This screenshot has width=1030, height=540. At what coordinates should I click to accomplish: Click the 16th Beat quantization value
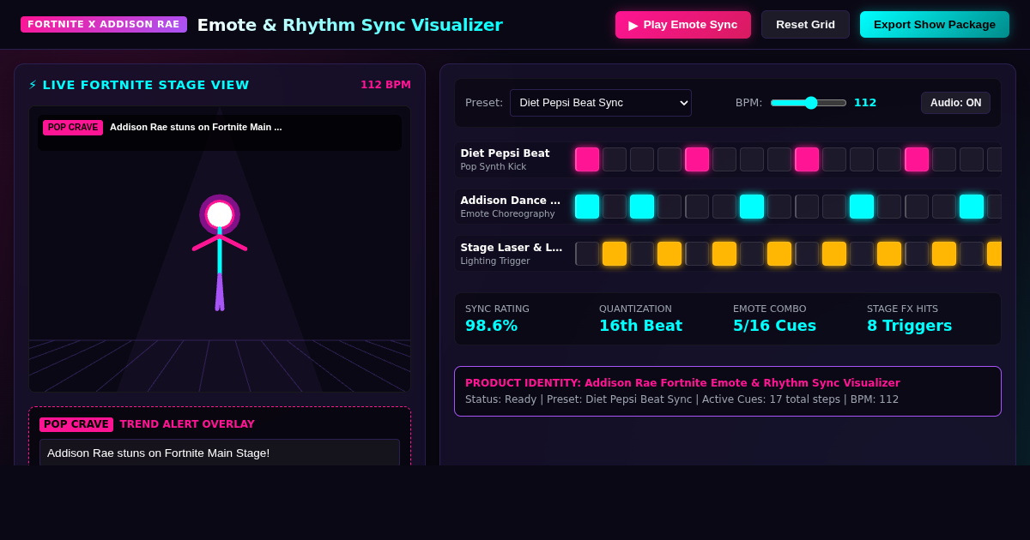(x=640, y=326)
